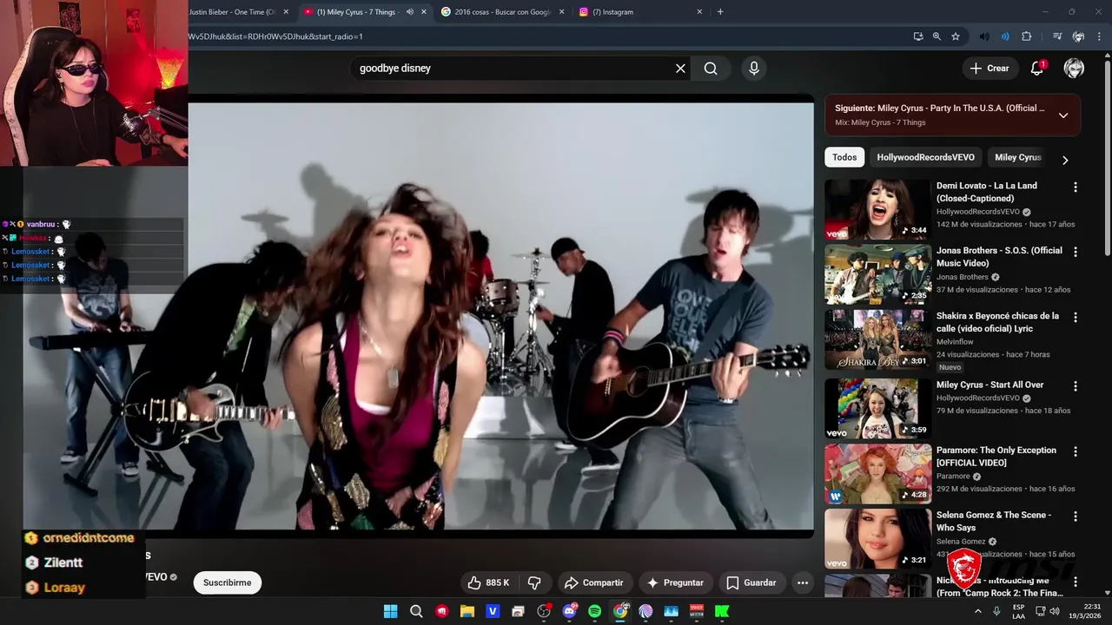
Task: Click the zoom magnifier icon in address bar
Action: [x=937, y=36]
